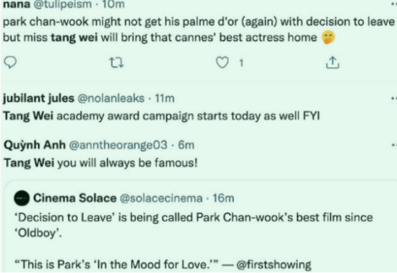
Task: Click the @firstshowing mention
Action: click(273, 265)
